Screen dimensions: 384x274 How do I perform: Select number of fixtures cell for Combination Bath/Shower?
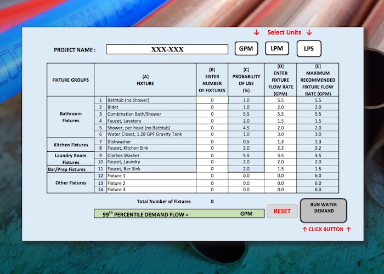(x=212, y=114)
